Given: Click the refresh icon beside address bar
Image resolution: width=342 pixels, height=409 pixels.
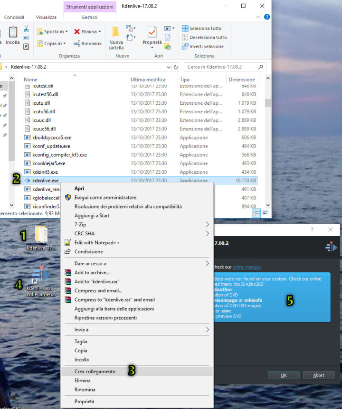Looking at the screenshot, I should coord(176,67).
